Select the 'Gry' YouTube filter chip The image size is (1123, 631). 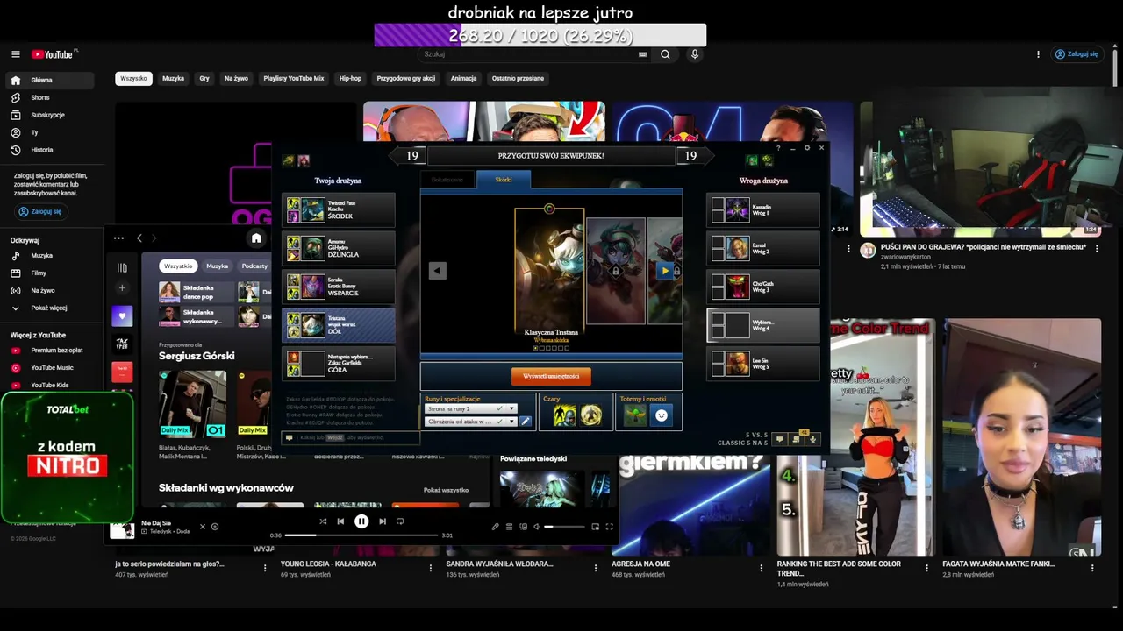[204, 79]
